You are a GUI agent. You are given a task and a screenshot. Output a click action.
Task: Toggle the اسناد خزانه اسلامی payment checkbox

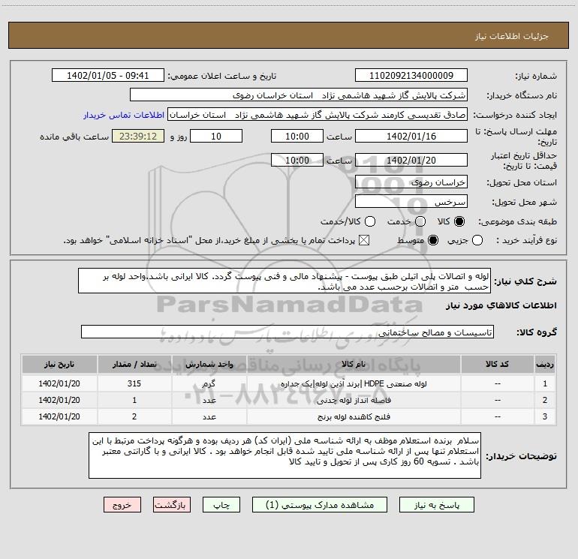pos(364,240)
